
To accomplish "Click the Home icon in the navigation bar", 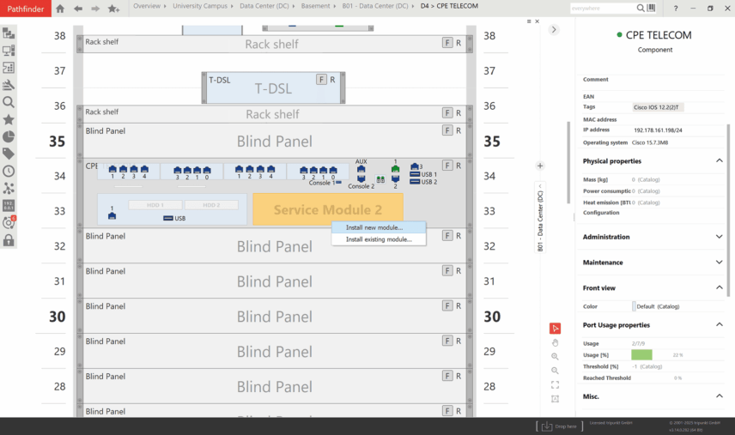I will [60, 9].
